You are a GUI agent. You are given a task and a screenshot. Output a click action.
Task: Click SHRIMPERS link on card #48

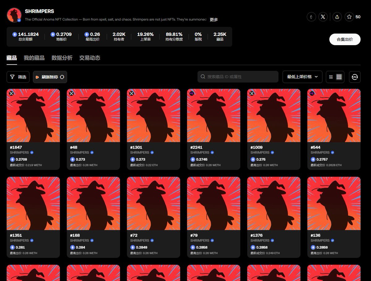tap(79, 153)
